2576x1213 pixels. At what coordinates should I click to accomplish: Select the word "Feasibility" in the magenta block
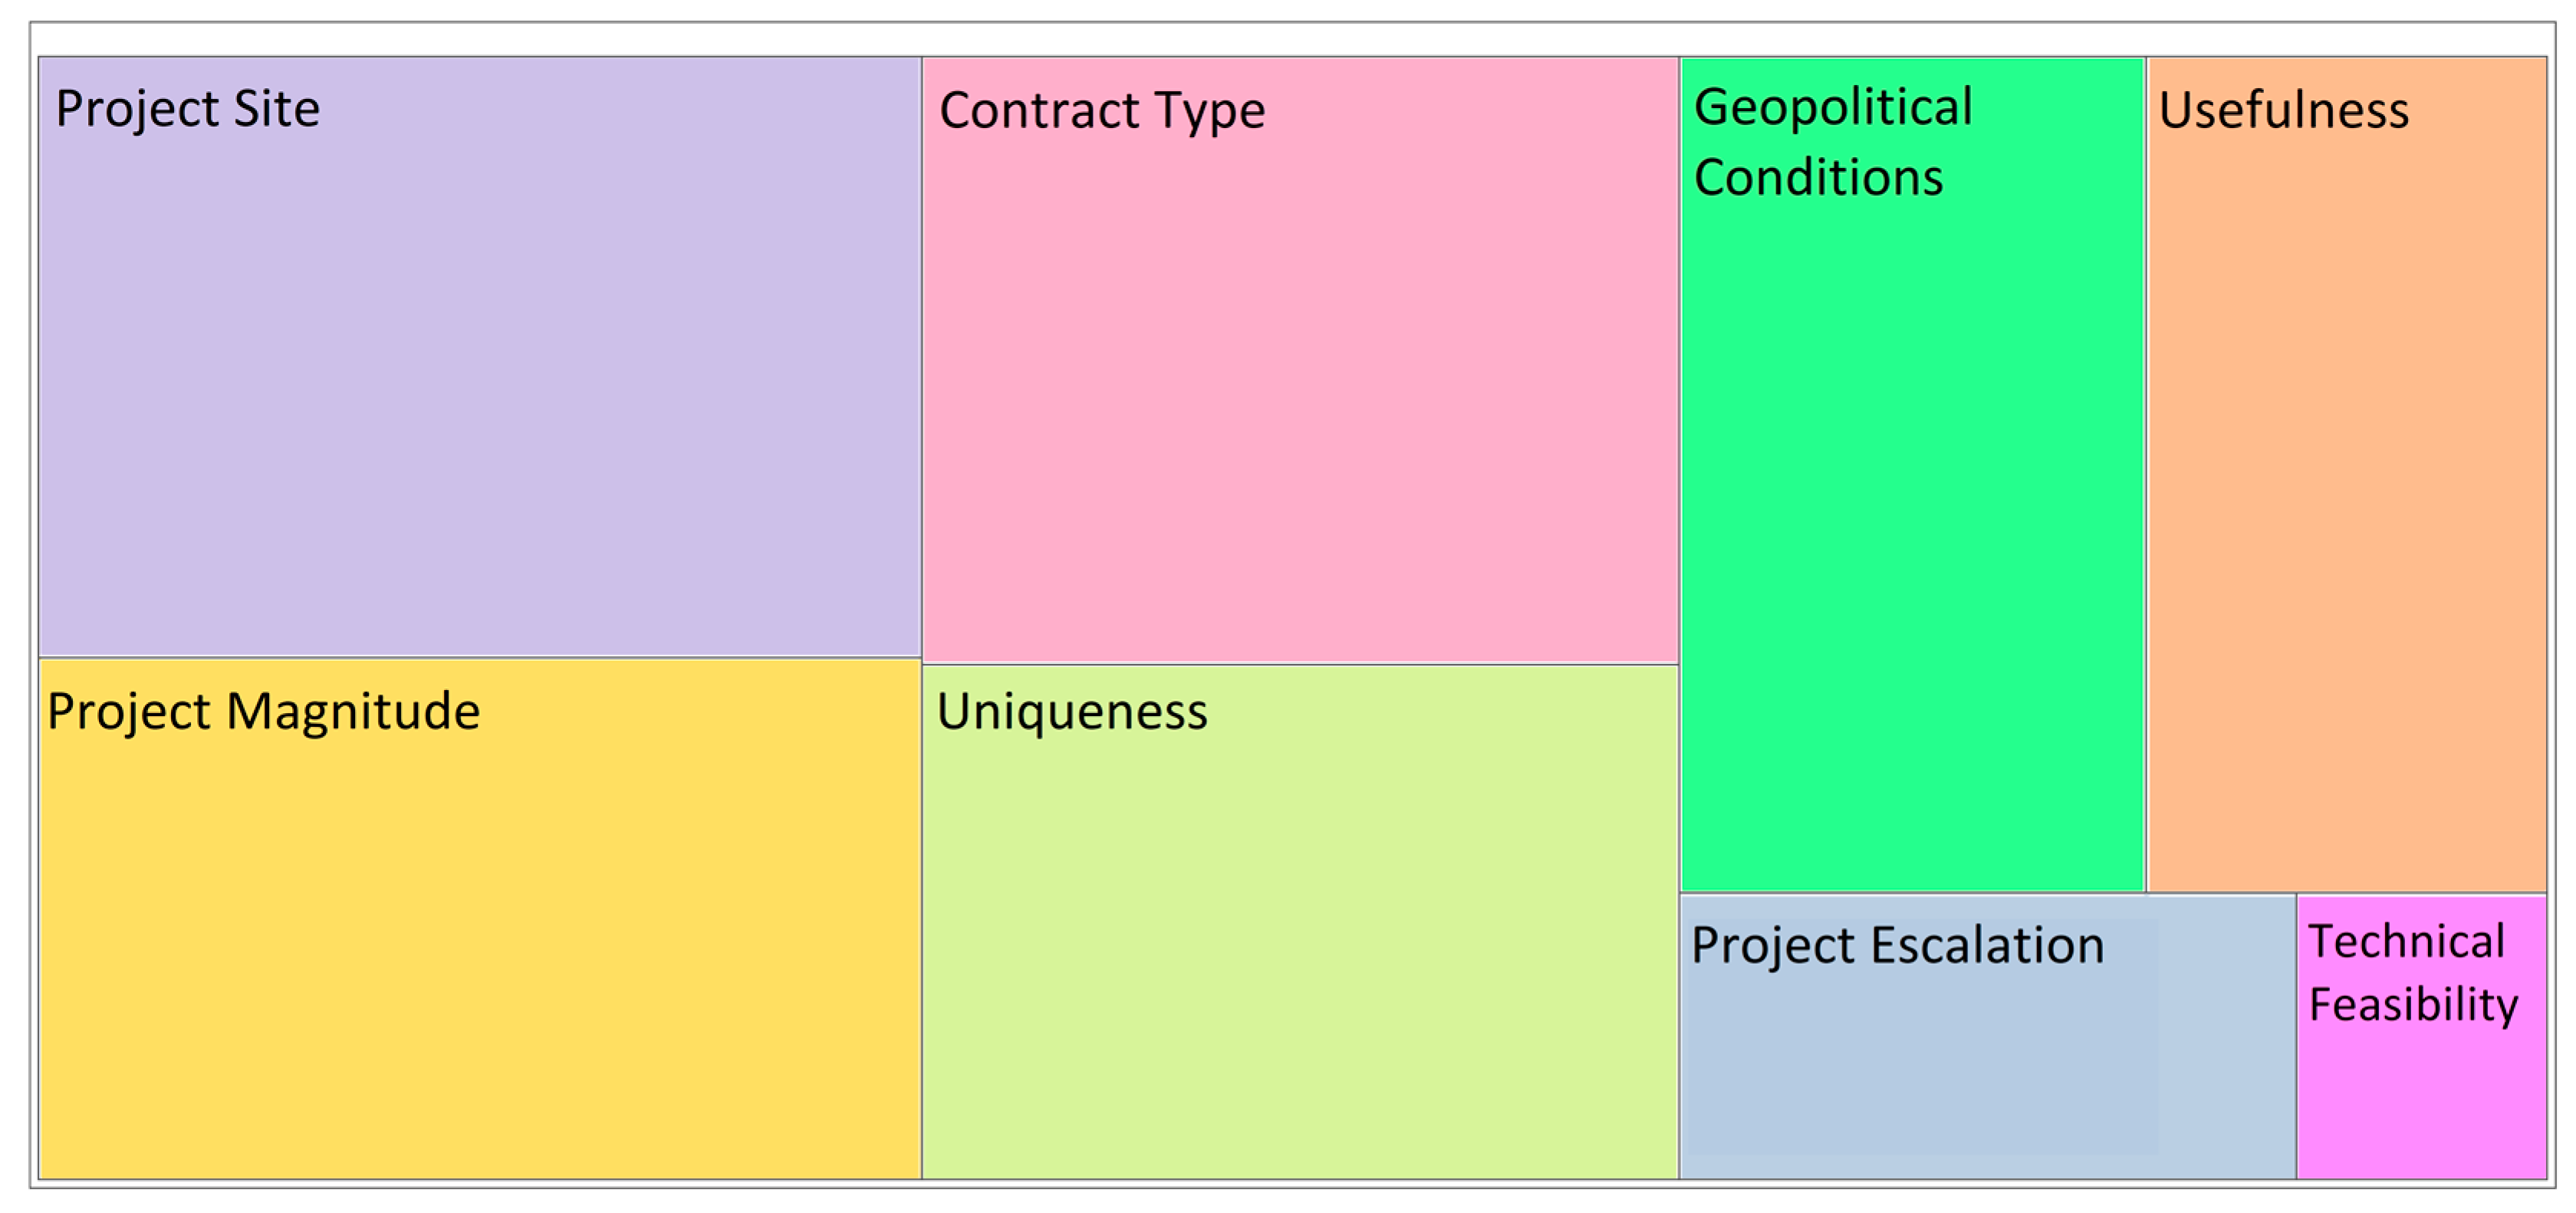tap(2413, 1004)
